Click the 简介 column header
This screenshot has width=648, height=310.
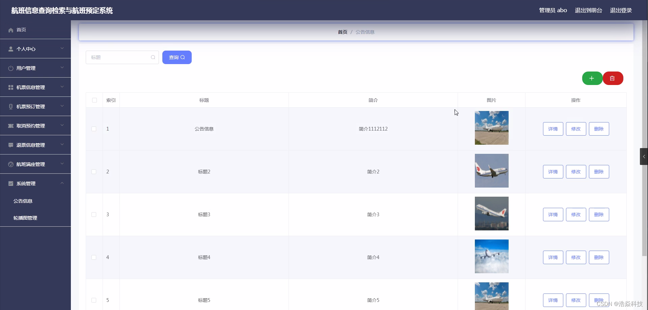(373, 100)
